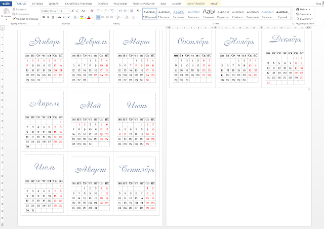The image size is (324, 229).
Task: Click the Bullets list icon
Action: click(x=98, y=11)
